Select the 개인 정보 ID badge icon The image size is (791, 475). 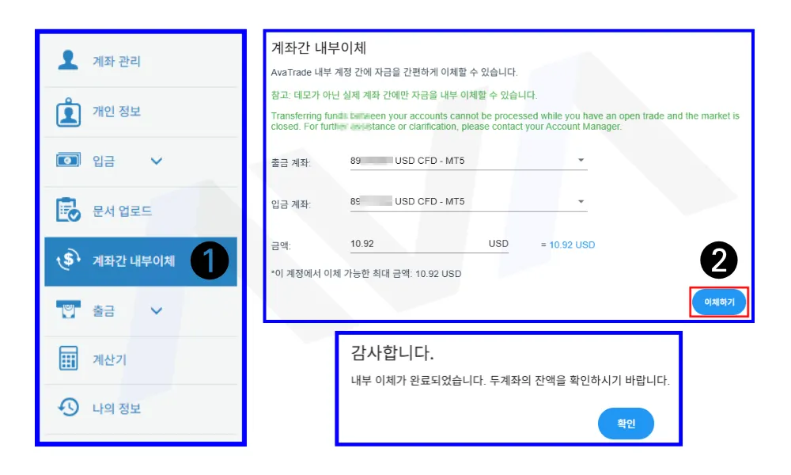[x=68, y=112]
